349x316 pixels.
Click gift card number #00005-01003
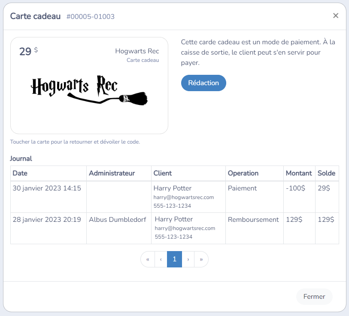coord(91,16)
